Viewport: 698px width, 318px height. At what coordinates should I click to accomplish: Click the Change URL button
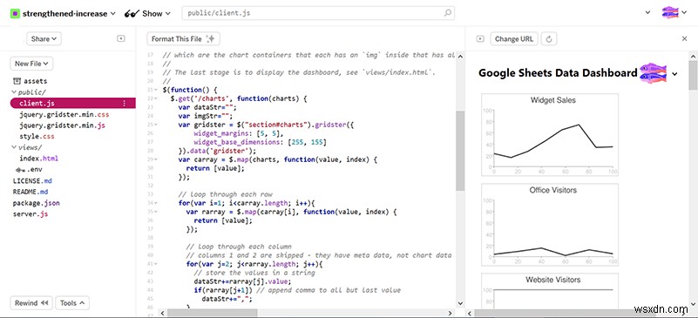pos(514,38)
